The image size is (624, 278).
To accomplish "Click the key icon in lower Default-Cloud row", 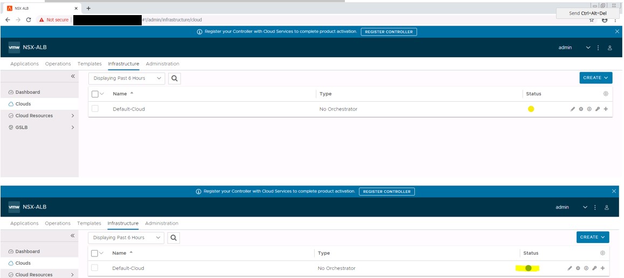I will pyautogui.click(x=594, y=268).
